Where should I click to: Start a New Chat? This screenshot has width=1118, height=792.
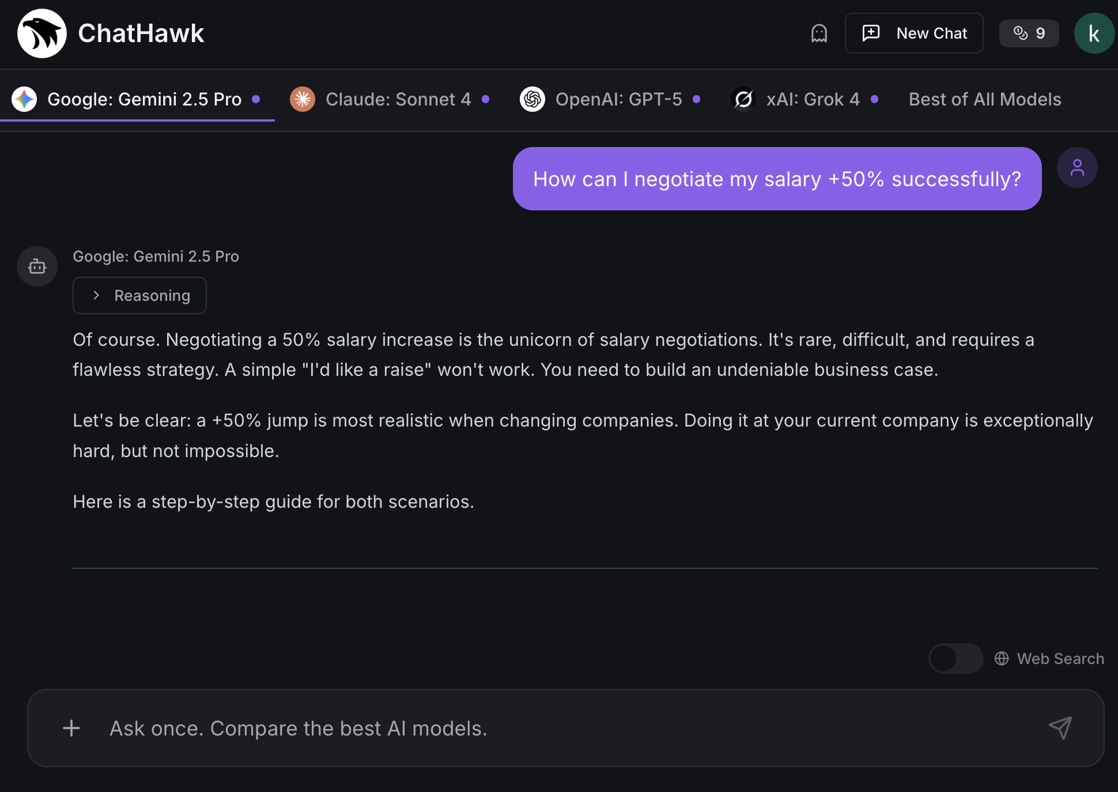coord(914,33)
